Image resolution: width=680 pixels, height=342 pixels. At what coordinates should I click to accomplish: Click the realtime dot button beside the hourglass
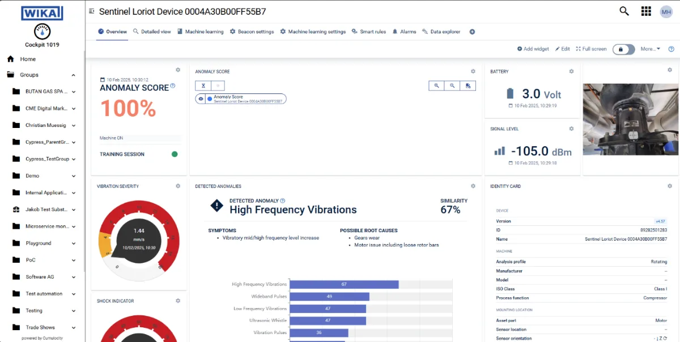tap(217, 85)
